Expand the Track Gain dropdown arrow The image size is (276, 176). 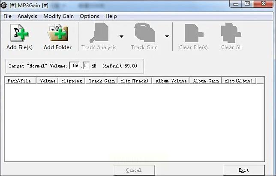click(x=167, y=36)
